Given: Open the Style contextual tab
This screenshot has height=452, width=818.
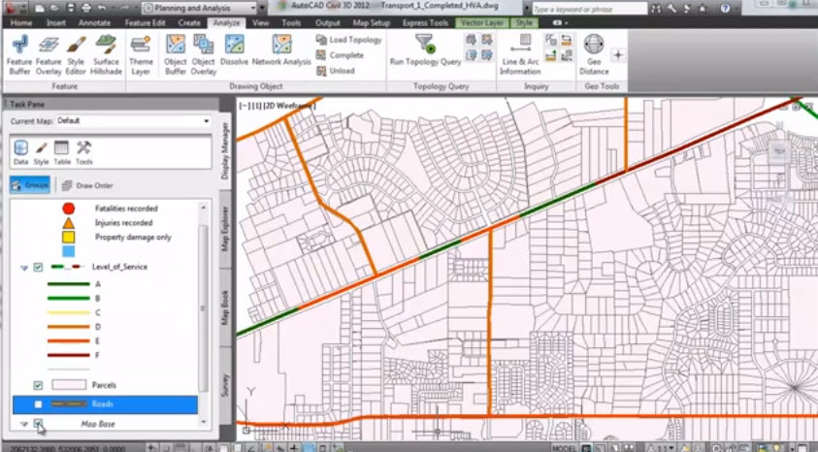Looking at the screenshot, I should pos(524,23).
